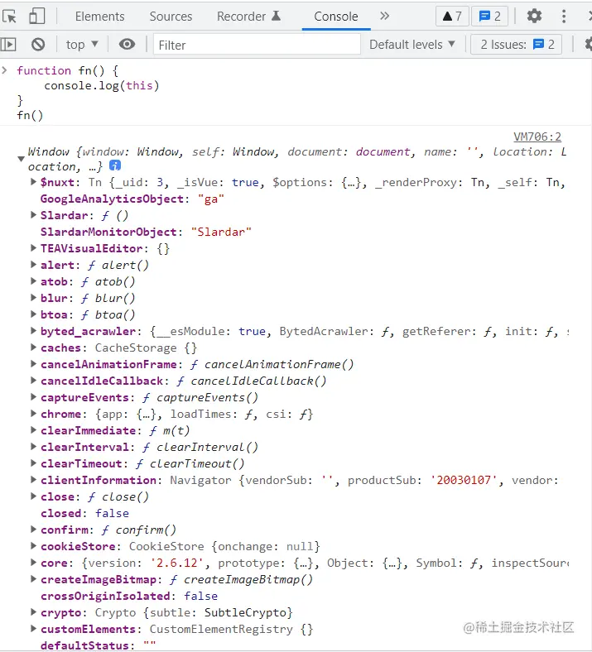Viewport: 592px width, 652px height.
Task: Open DevTools settings gear icon
Action: [534, 17]
